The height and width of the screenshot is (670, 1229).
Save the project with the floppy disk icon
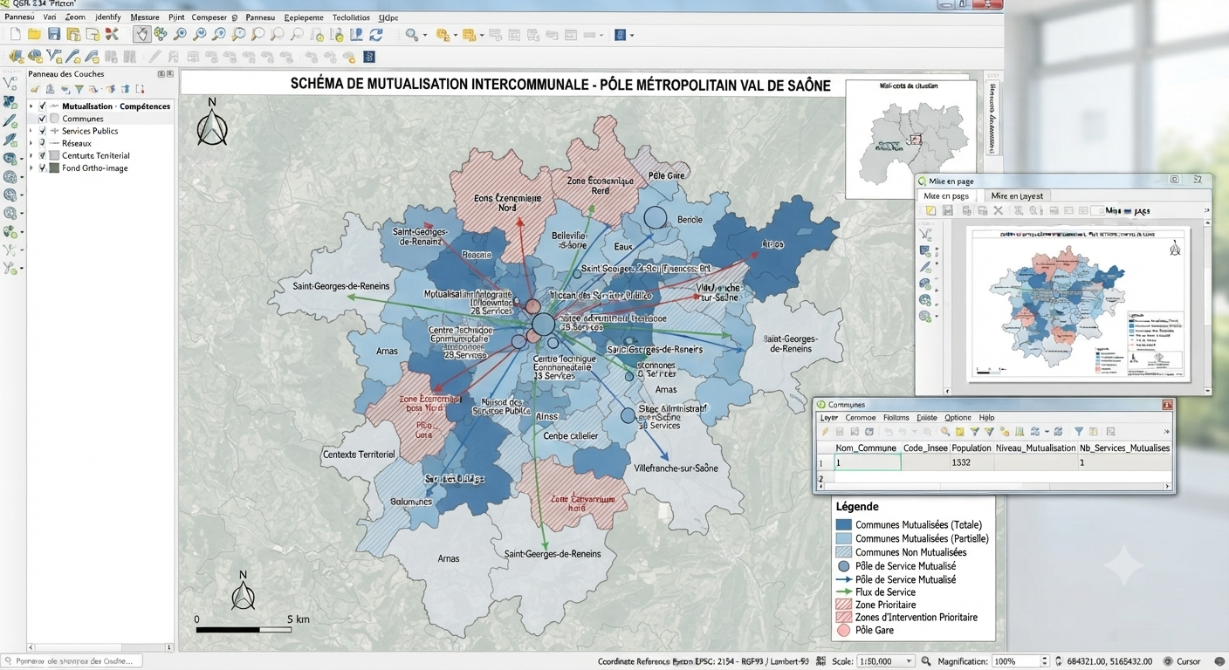click(x=54, y=34)
